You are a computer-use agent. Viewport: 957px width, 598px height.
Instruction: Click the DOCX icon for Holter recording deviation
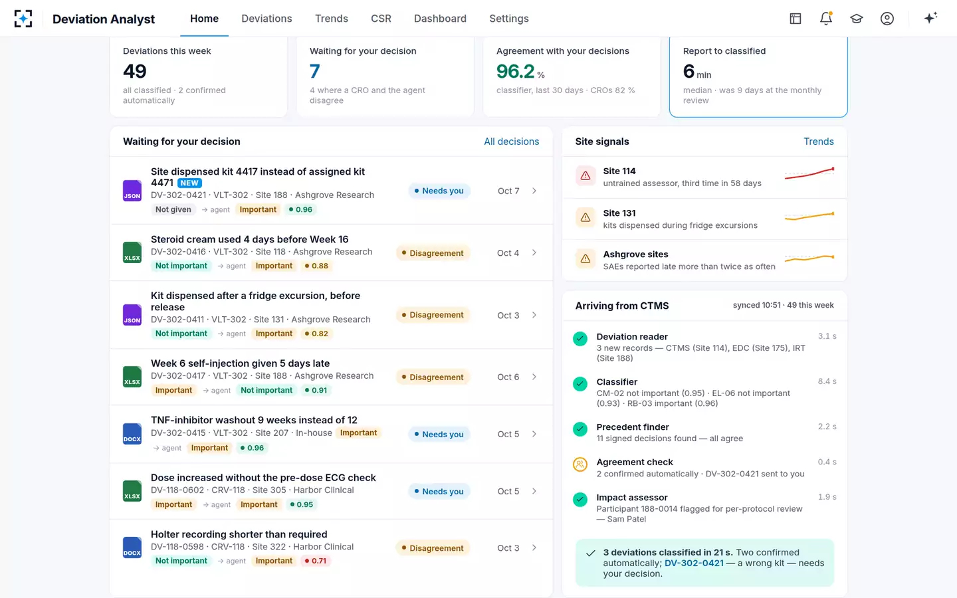tap(132, 548)
